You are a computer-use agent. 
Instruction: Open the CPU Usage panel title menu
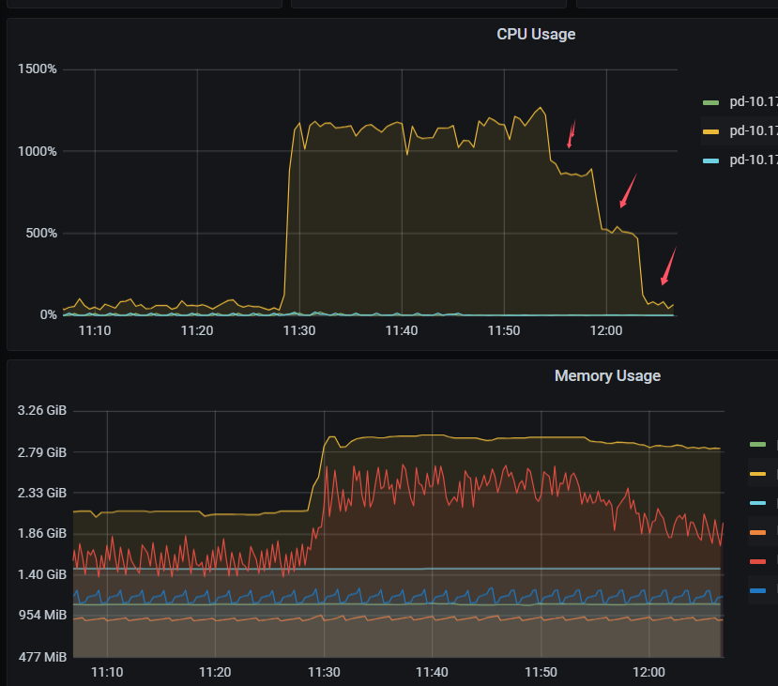pyautogui.click(x=536, y=34)
